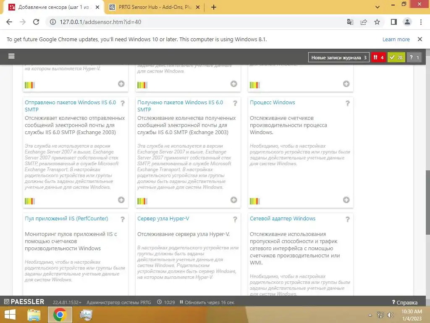Dismiss the Chrome update notification bar

420,39
